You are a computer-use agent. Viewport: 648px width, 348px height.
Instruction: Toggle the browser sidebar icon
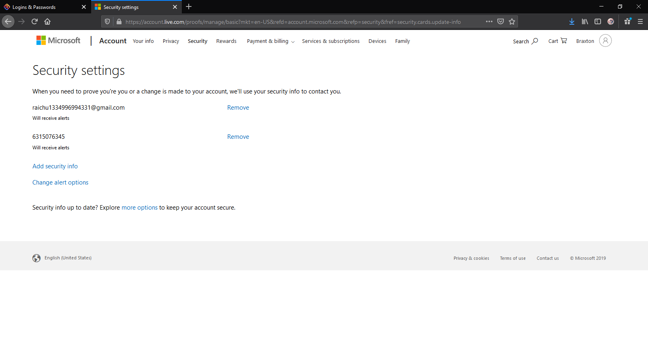[598, 21]
